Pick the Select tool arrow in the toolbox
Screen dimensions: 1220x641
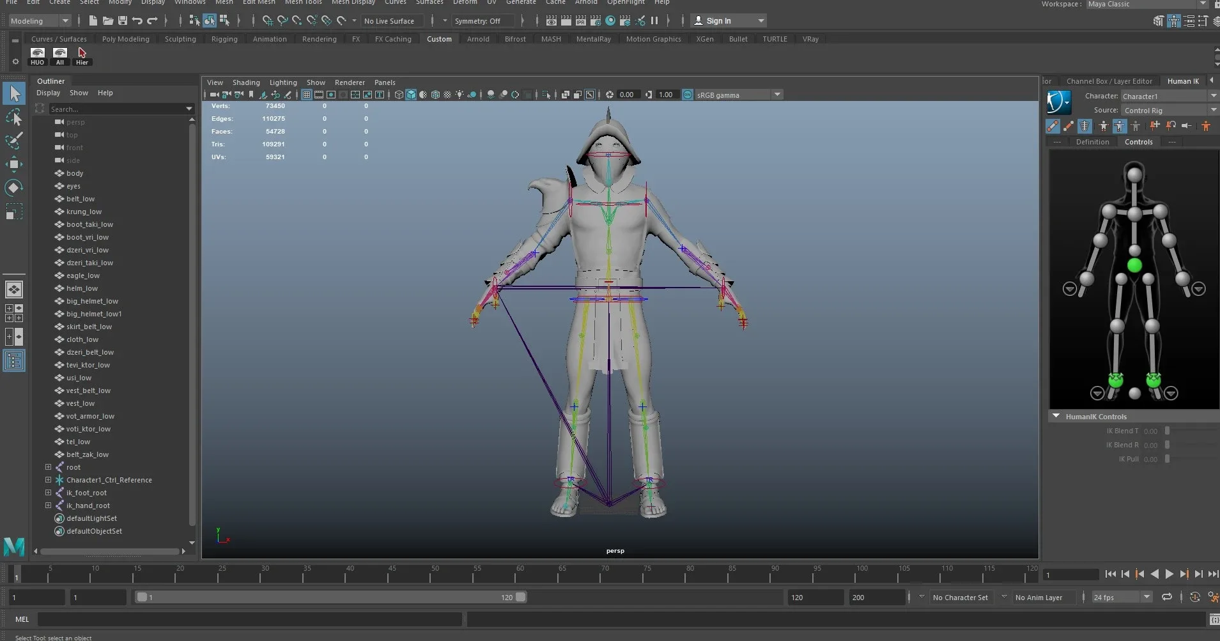tap(14, 93)
